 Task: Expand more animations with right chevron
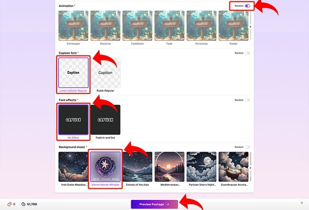click(250, 27)
